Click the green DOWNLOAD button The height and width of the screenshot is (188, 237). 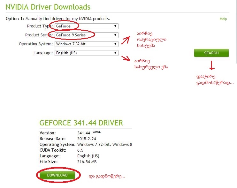tap(57, 175)
